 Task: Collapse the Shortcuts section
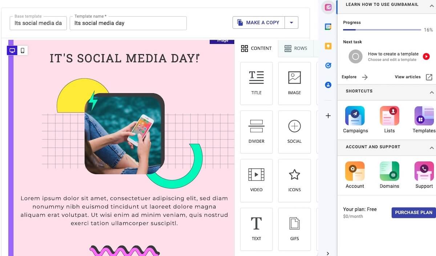(x=431, y=92)
